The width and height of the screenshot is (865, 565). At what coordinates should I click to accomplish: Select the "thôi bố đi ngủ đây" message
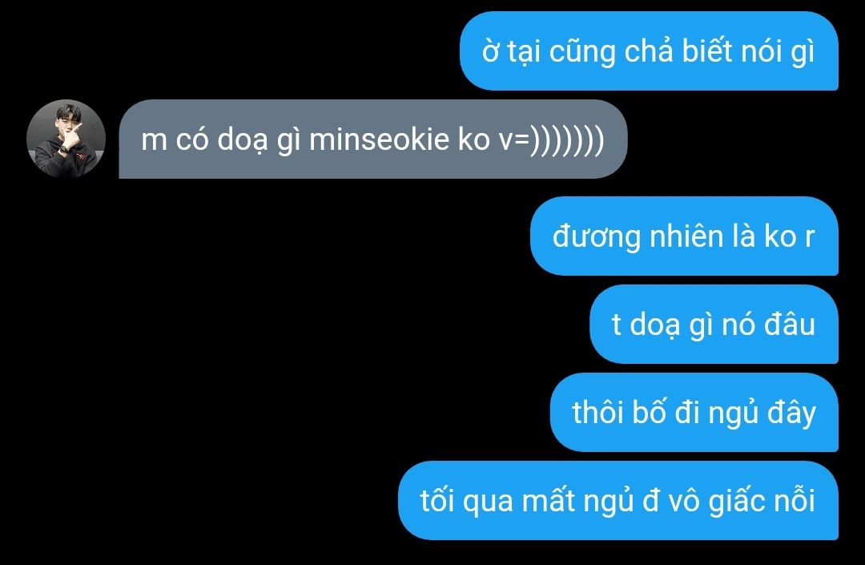(694, 412)
